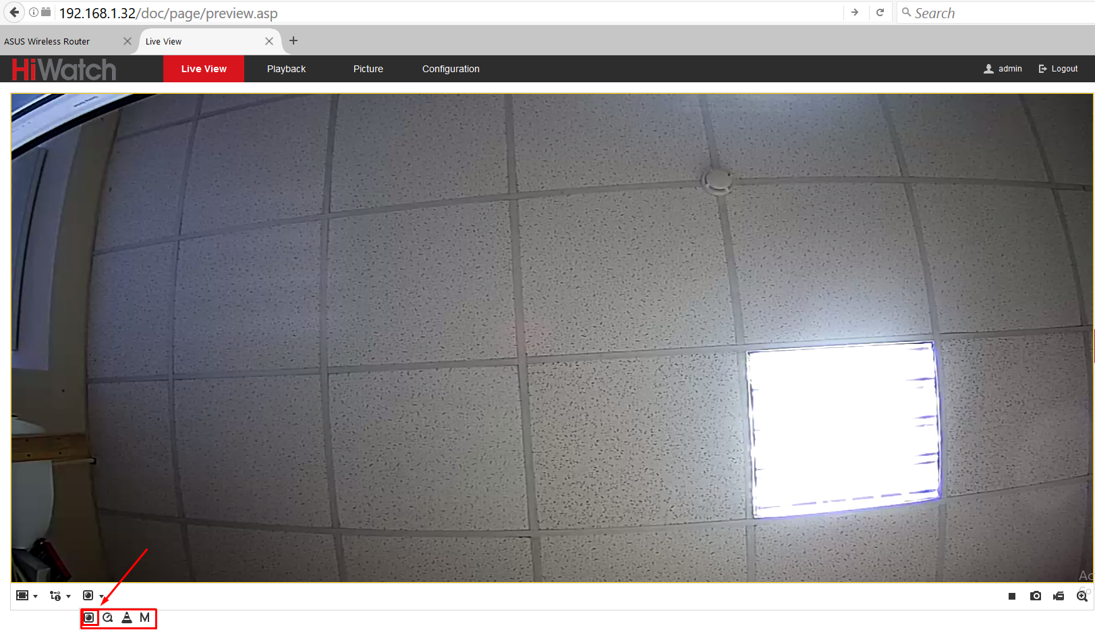1095x630 pixels.
Task: Open the stream type dropdown
Action: (60, 596)
